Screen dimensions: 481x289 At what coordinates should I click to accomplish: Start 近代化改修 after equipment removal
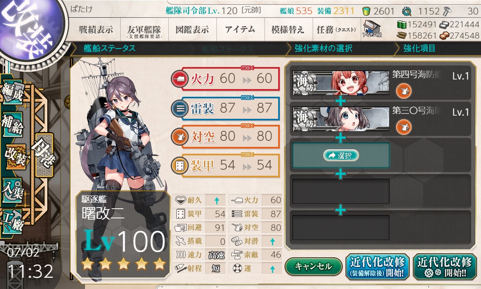tap(377, 267)
